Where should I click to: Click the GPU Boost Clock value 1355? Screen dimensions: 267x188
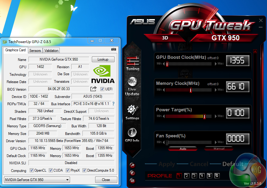[x=238, y=61]
